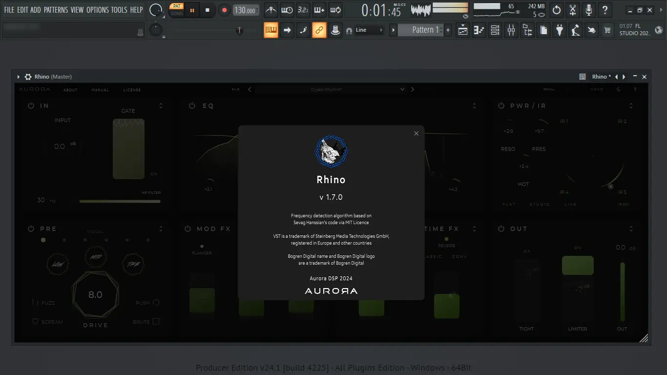Click the grid icon beside Rhino preset name
The height and width of the screenshot is (375, 667).
(583, 77)
